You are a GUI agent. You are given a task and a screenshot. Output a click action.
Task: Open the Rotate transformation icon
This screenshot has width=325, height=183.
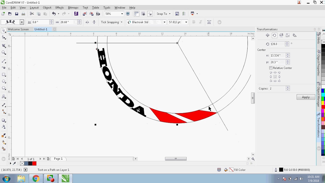274,35
